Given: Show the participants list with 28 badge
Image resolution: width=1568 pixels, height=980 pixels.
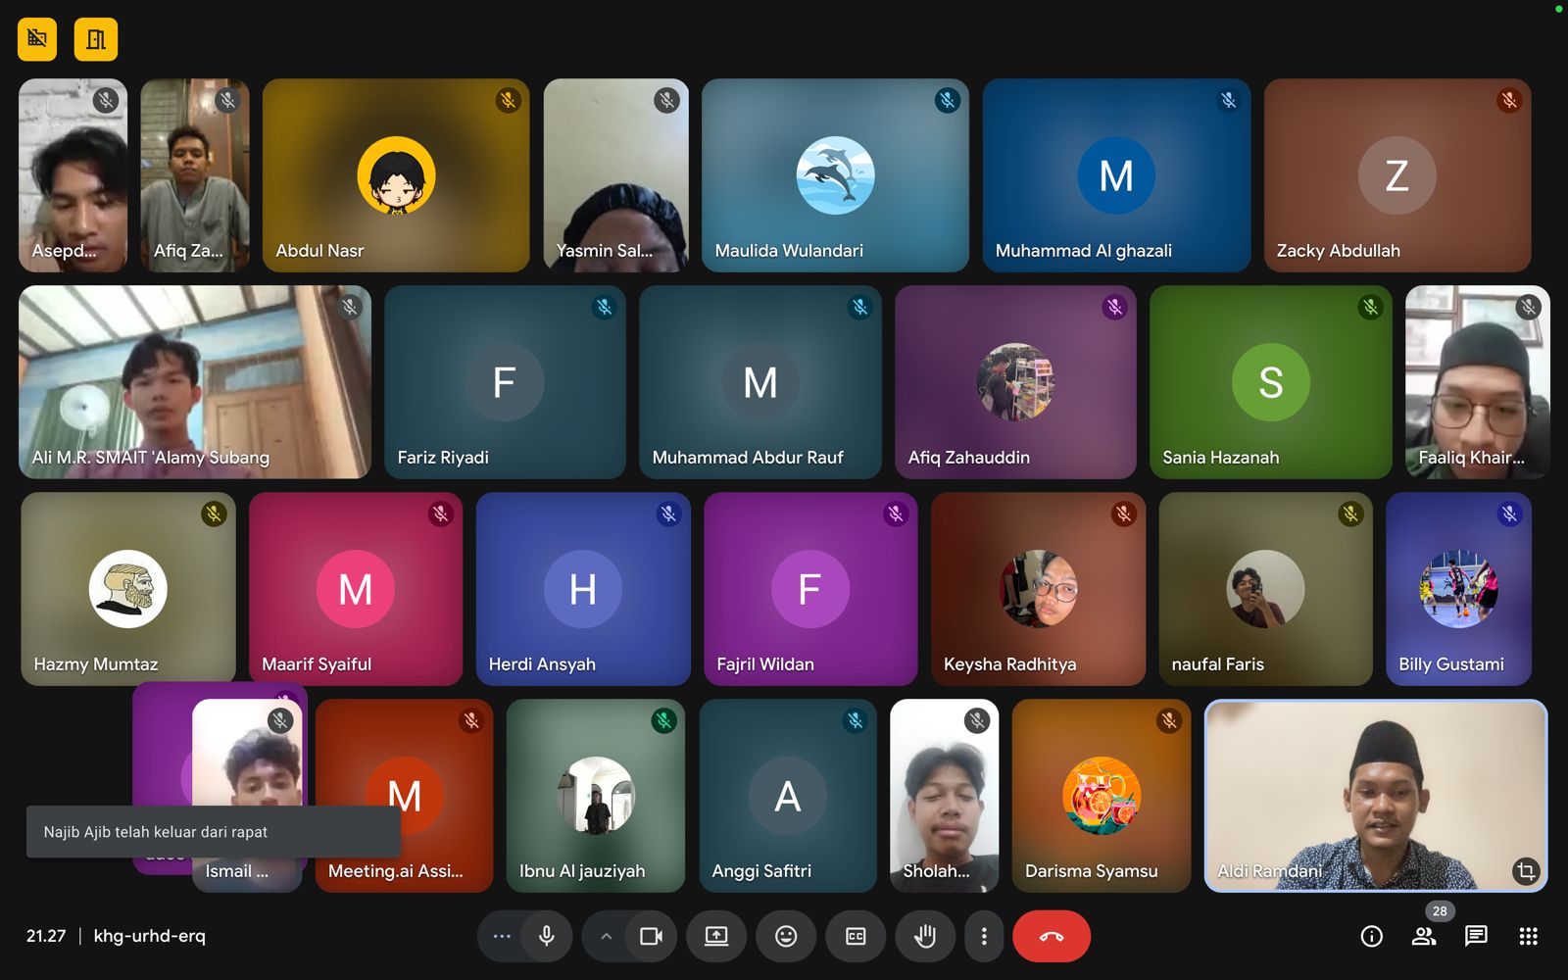Looking at the screenshot, I should point(1424,936).
